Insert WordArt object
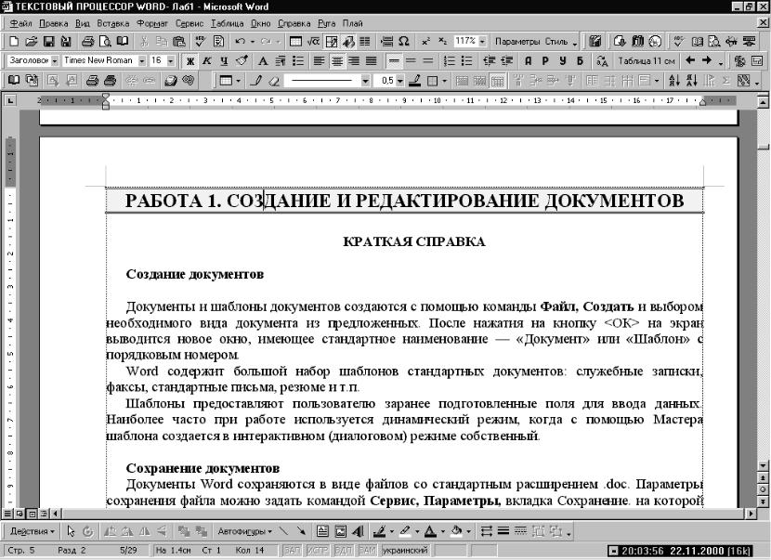The width and height of the screenshot is (771, 560). pyautogui.click(x=359, y=531)
